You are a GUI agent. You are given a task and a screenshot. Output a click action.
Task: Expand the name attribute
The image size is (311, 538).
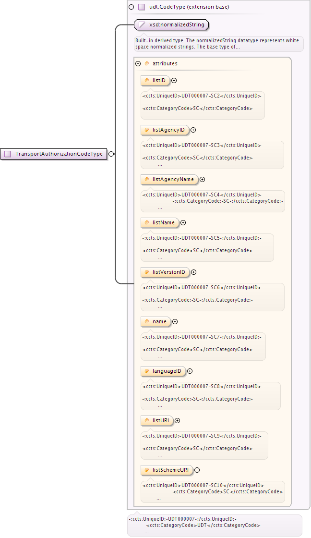pos(175,321)
